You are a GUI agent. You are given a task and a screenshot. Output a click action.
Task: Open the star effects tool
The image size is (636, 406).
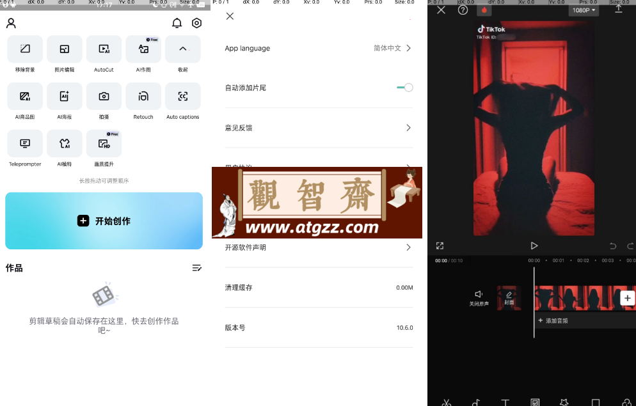click(x=564, y=403)
